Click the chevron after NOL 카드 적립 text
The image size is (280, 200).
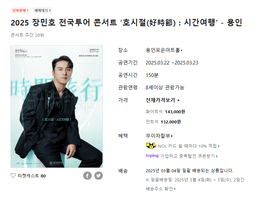coord(218,146)
